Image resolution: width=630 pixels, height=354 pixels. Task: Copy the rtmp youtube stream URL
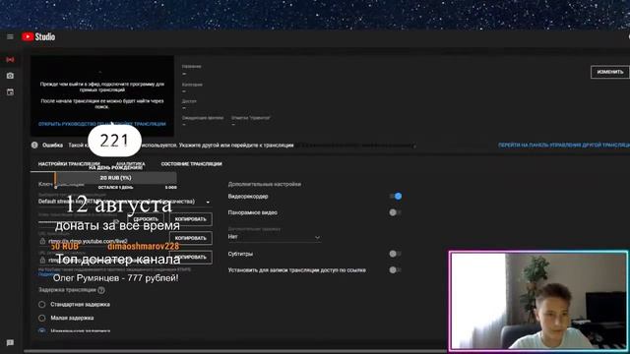point(190,238)
